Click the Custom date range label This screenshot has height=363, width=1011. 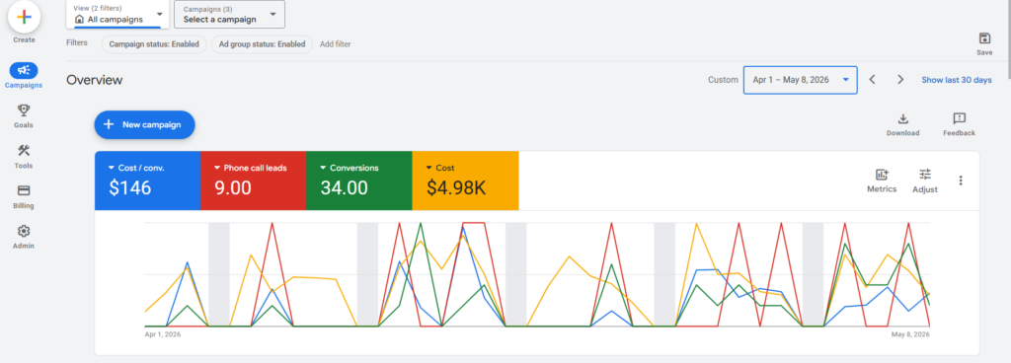click(723, 80)
